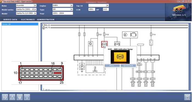
Task: Click the F14 fuse symbol
Action: 151,34
